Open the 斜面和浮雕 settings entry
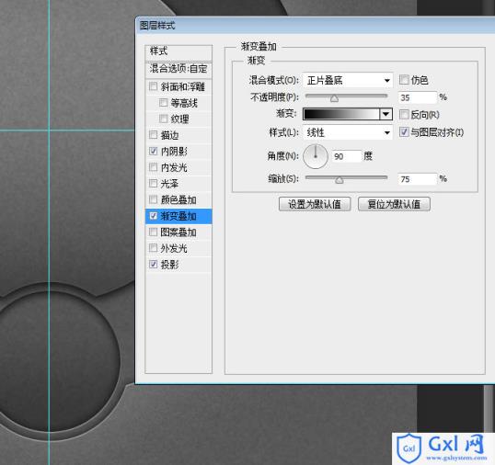 tap(183, 86)
